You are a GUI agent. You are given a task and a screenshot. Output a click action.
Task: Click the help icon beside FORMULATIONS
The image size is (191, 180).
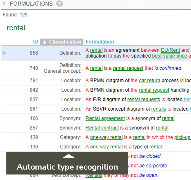[60, 4]
